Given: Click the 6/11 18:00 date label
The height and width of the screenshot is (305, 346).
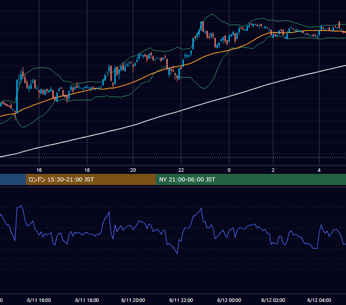Looking at the screenshot, I should [x=87, y=300].
